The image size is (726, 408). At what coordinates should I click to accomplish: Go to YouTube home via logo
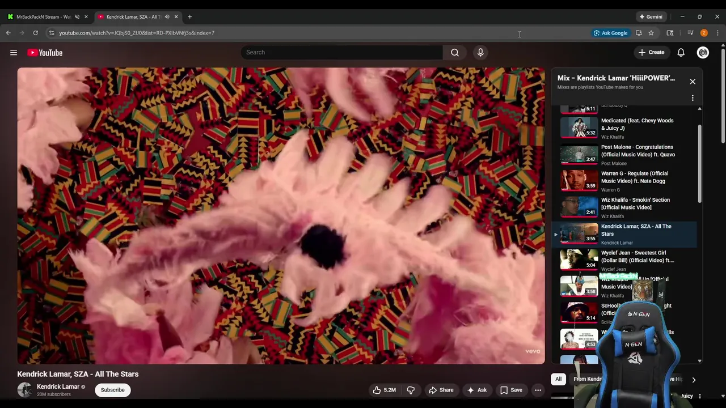coord(45,53)
